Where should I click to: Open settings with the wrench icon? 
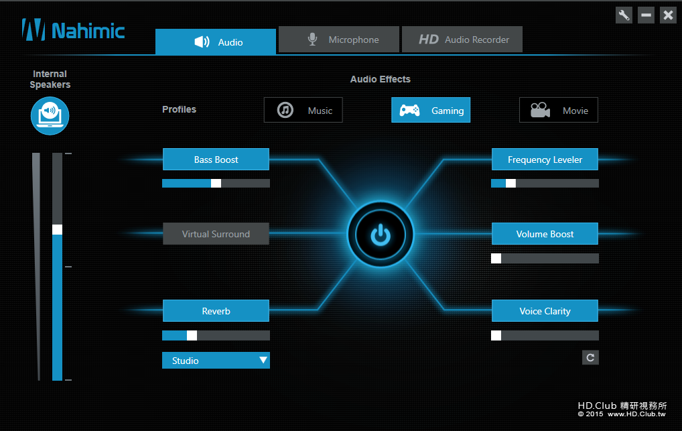coord(624,15)
